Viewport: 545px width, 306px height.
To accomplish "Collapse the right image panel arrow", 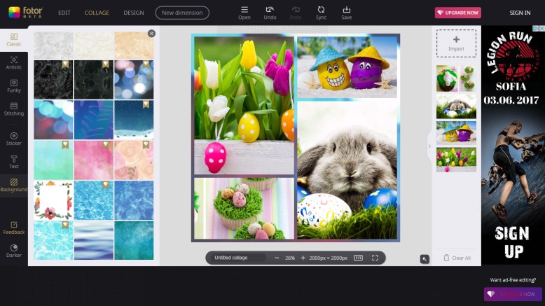I will pos(429,146).
